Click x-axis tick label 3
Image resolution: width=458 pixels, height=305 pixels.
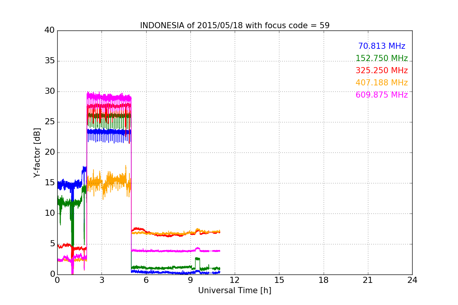pos(102,280)
